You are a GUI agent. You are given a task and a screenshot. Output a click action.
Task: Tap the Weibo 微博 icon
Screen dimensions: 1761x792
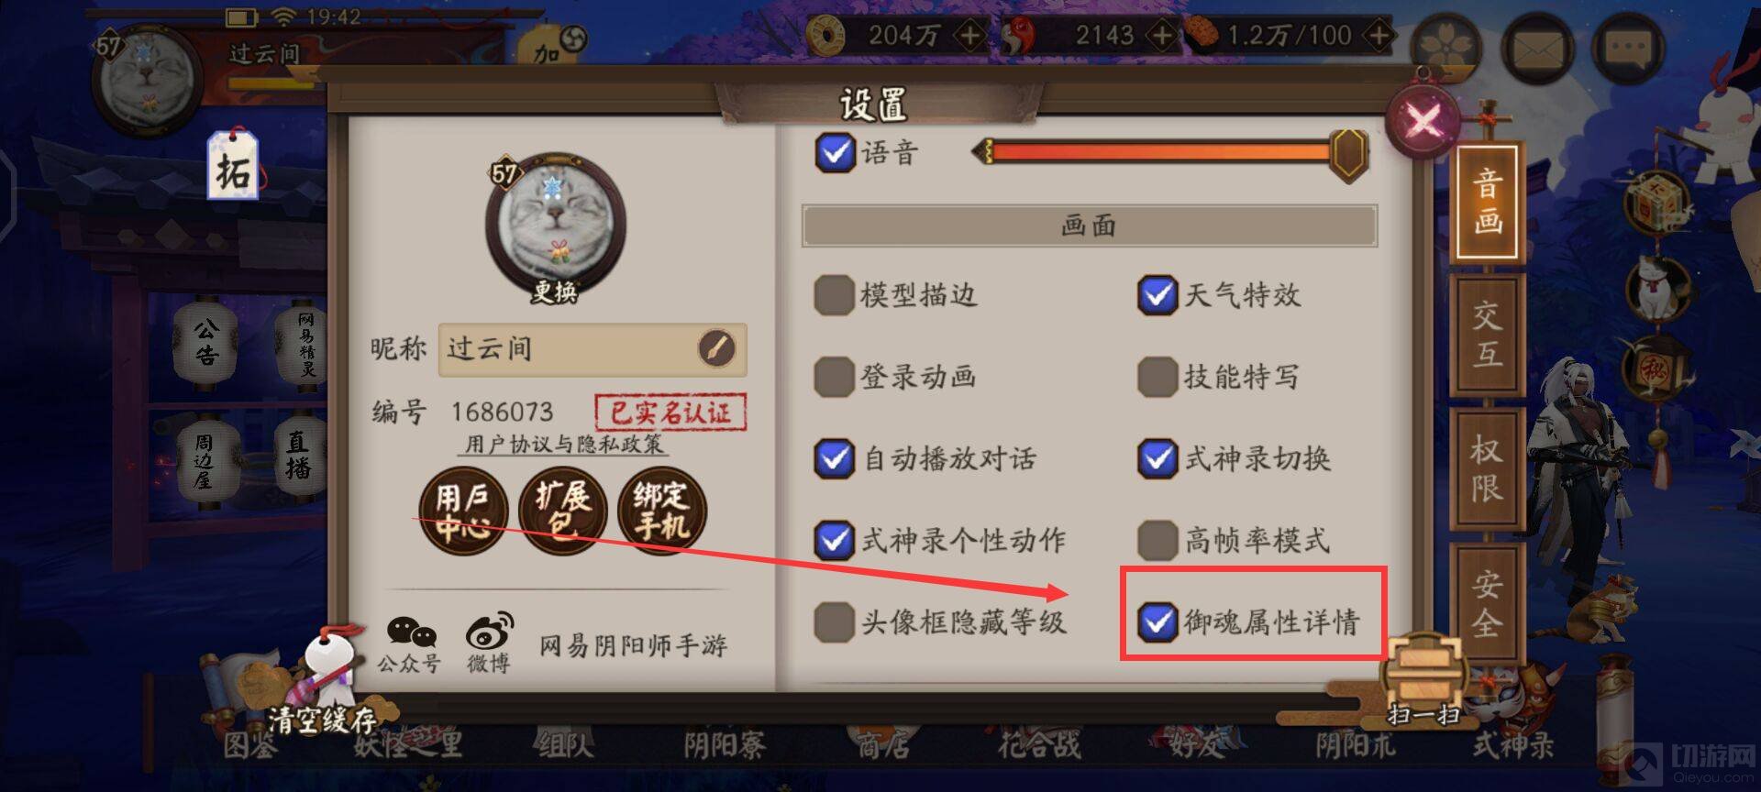(x=489, y=644)
